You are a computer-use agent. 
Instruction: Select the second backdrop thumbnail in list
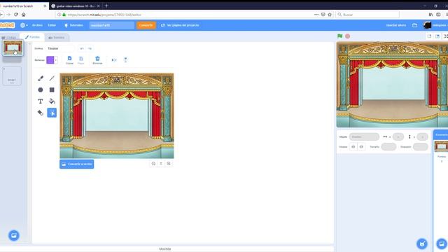tap(12, 76)
